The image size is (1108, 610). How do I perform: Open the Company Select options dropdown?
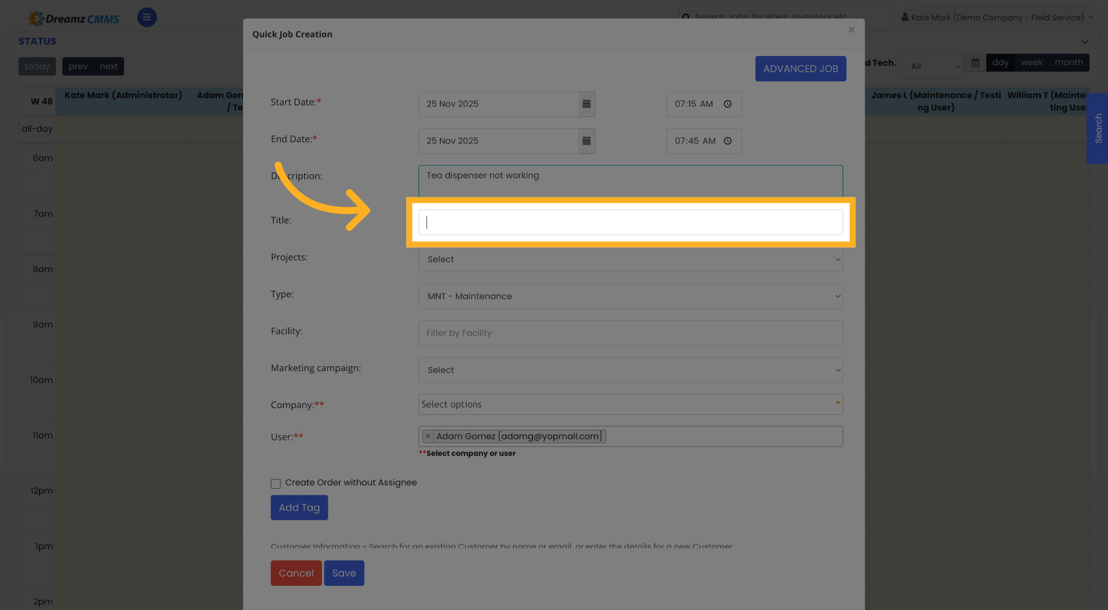630,404
